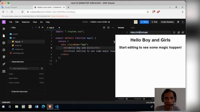Open the Search icon in sidebar
200x112 pixels.
(4, 43)
